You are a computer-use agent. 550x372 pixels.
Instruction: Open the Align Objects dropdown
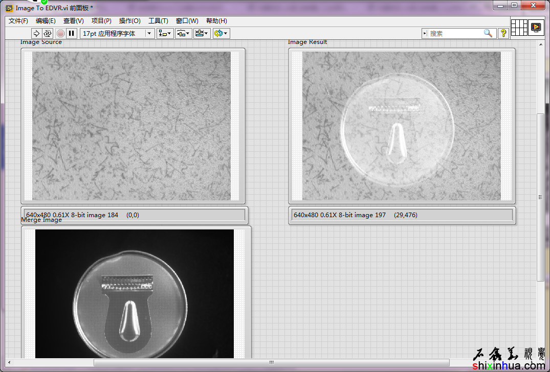[165, 33]
